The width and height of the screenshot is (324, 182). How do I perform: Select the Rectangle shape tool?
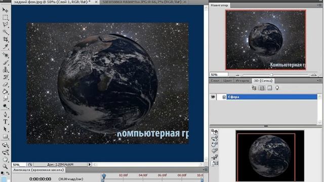(5, 136)
